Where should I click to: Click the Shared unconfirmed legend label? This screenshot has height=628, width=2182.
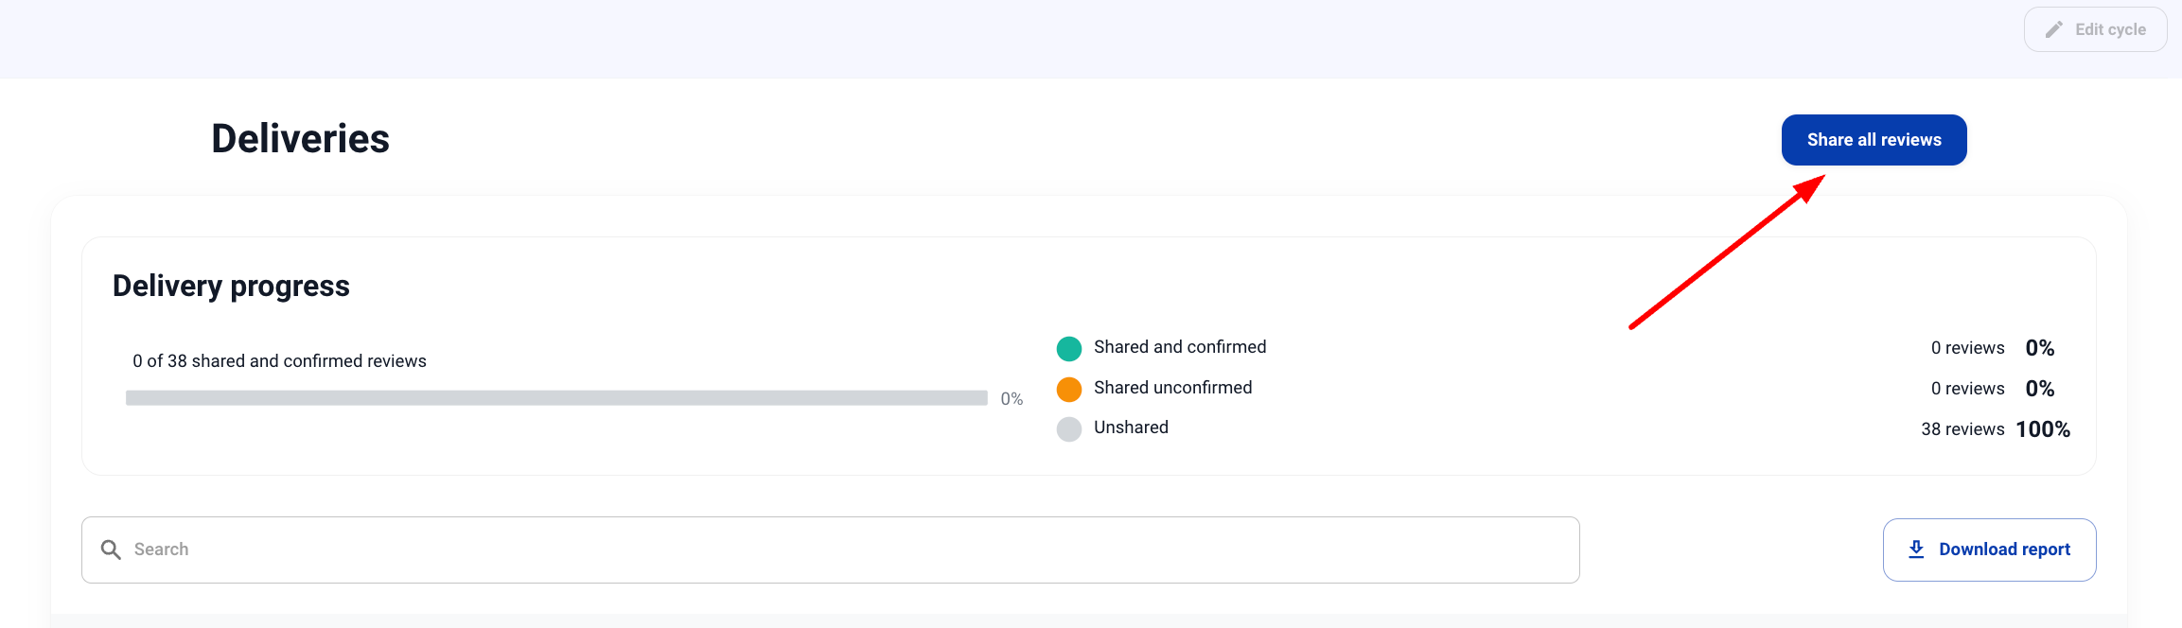[x=1172, y=388]
